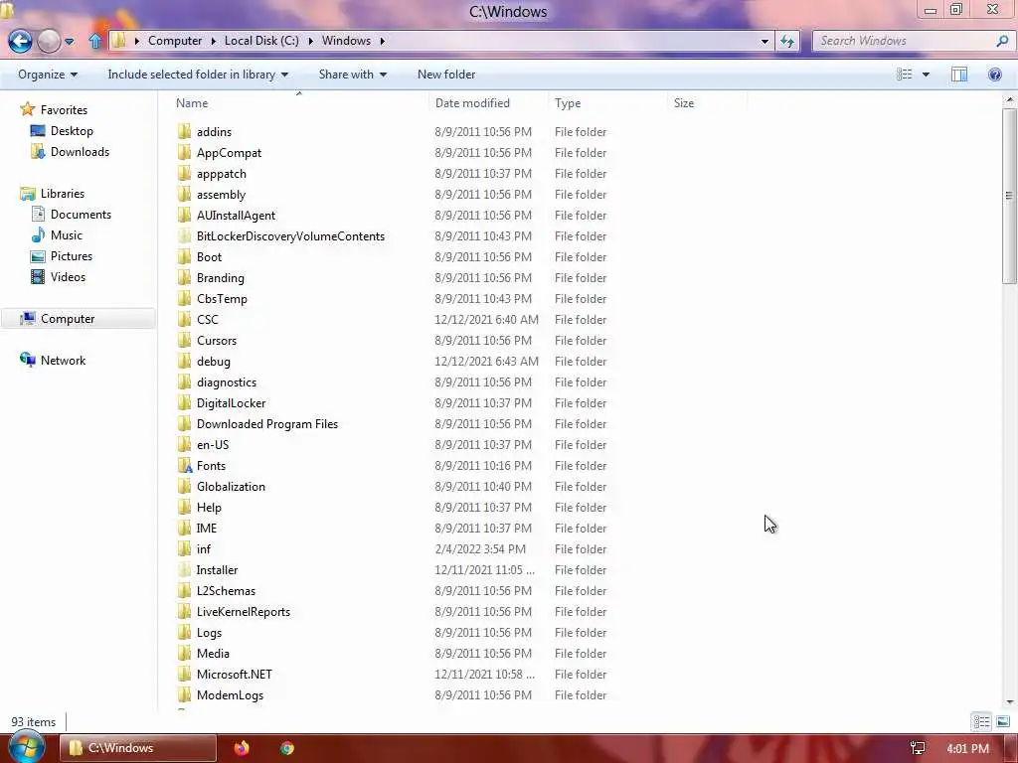Select the Boot folder icon
The height and width of the screenshot is (763, 1018).
(x=184, y=257)
